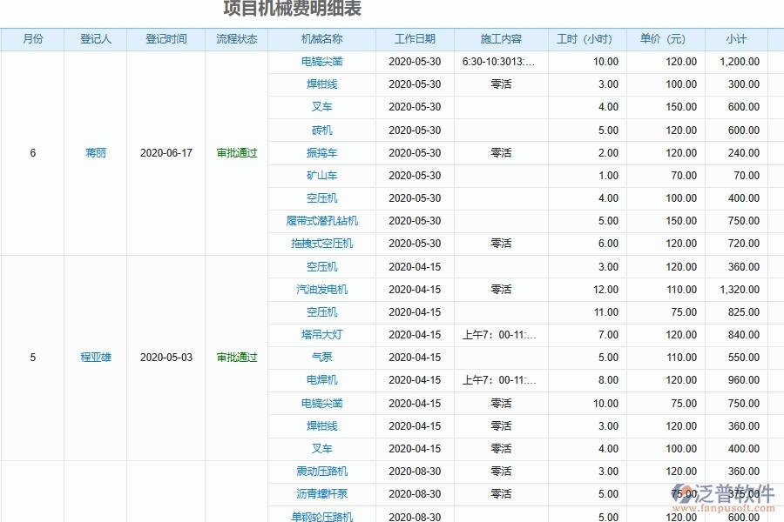784x522 pixels.
Task: Open registrant 程亚雄's details
Action: pyautogui.click(x=96, y=357)
